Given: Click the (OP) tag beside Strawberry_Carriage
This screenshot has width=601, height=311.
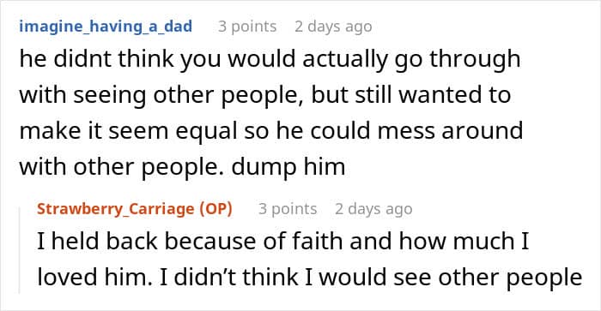Looking at the screenshot, I should (216, 209).
